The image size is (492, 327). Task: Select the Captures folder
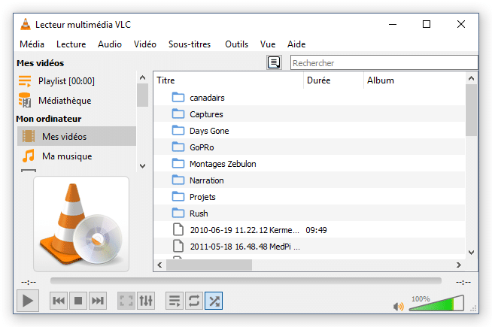point(309,114)
